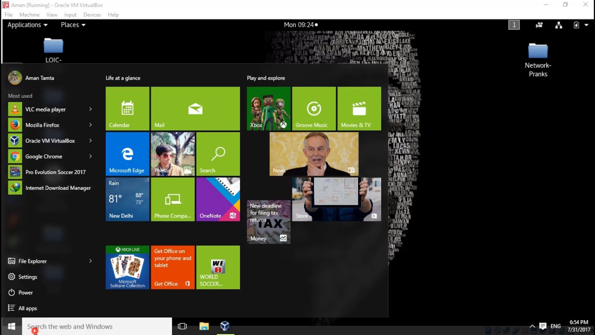Open the Movies & TV tile
Viewport: 595px width, 335px height.
359,108
